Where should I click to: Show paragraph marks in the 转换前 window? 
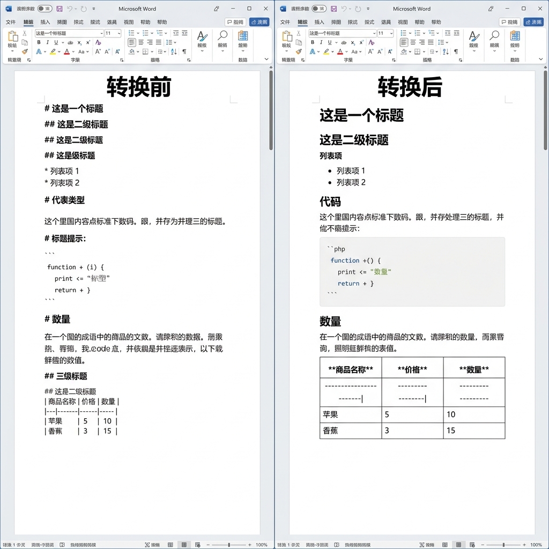[184, 52]
